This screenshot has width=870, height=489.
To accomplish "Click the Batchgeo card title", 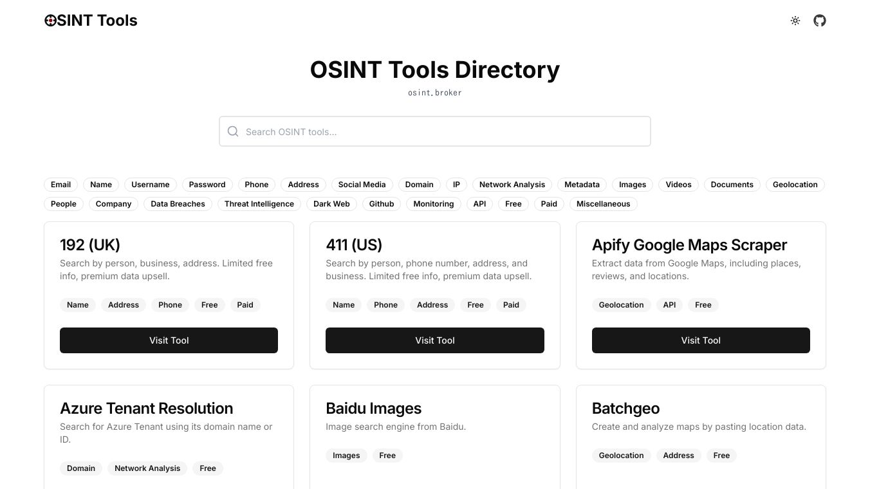I will coord(625,409).
